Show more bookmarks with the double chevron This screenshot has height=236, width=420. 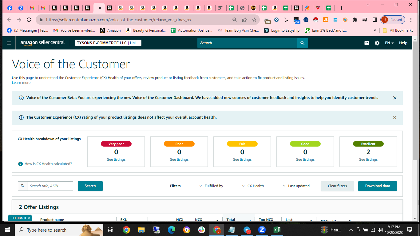[x=375, y=30]
